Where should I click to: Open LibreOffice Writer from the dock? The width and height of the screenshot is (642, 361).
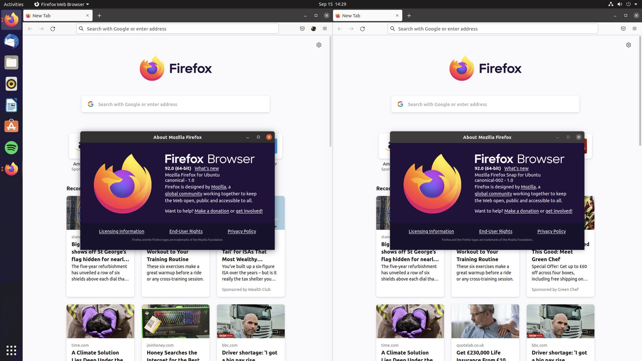(x=11, y=105)
